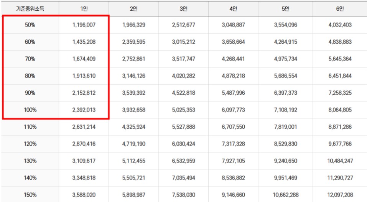Click the cell 3,146,126
Viewport: 367px width, 202px height.
pyautogui.click(x=133, y=76)
